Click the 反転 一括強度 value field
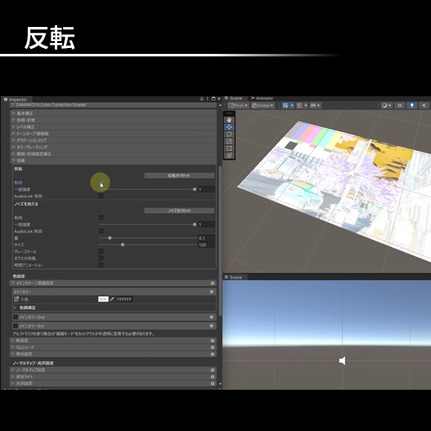Viewport: 431px width, 431px height. point(206,189)
